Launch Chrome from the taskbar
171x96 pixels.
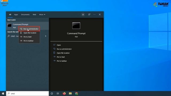(76, 94)
